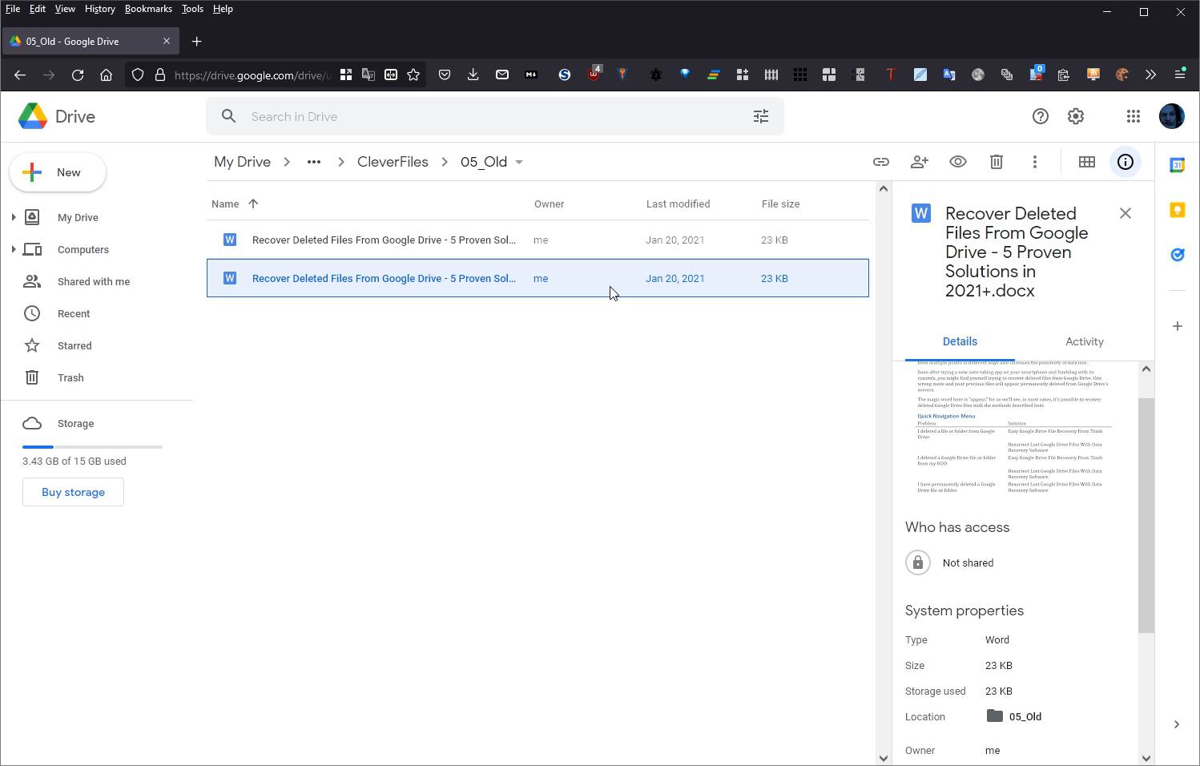
Task: Click the Buy storage button
Action: 73,492
